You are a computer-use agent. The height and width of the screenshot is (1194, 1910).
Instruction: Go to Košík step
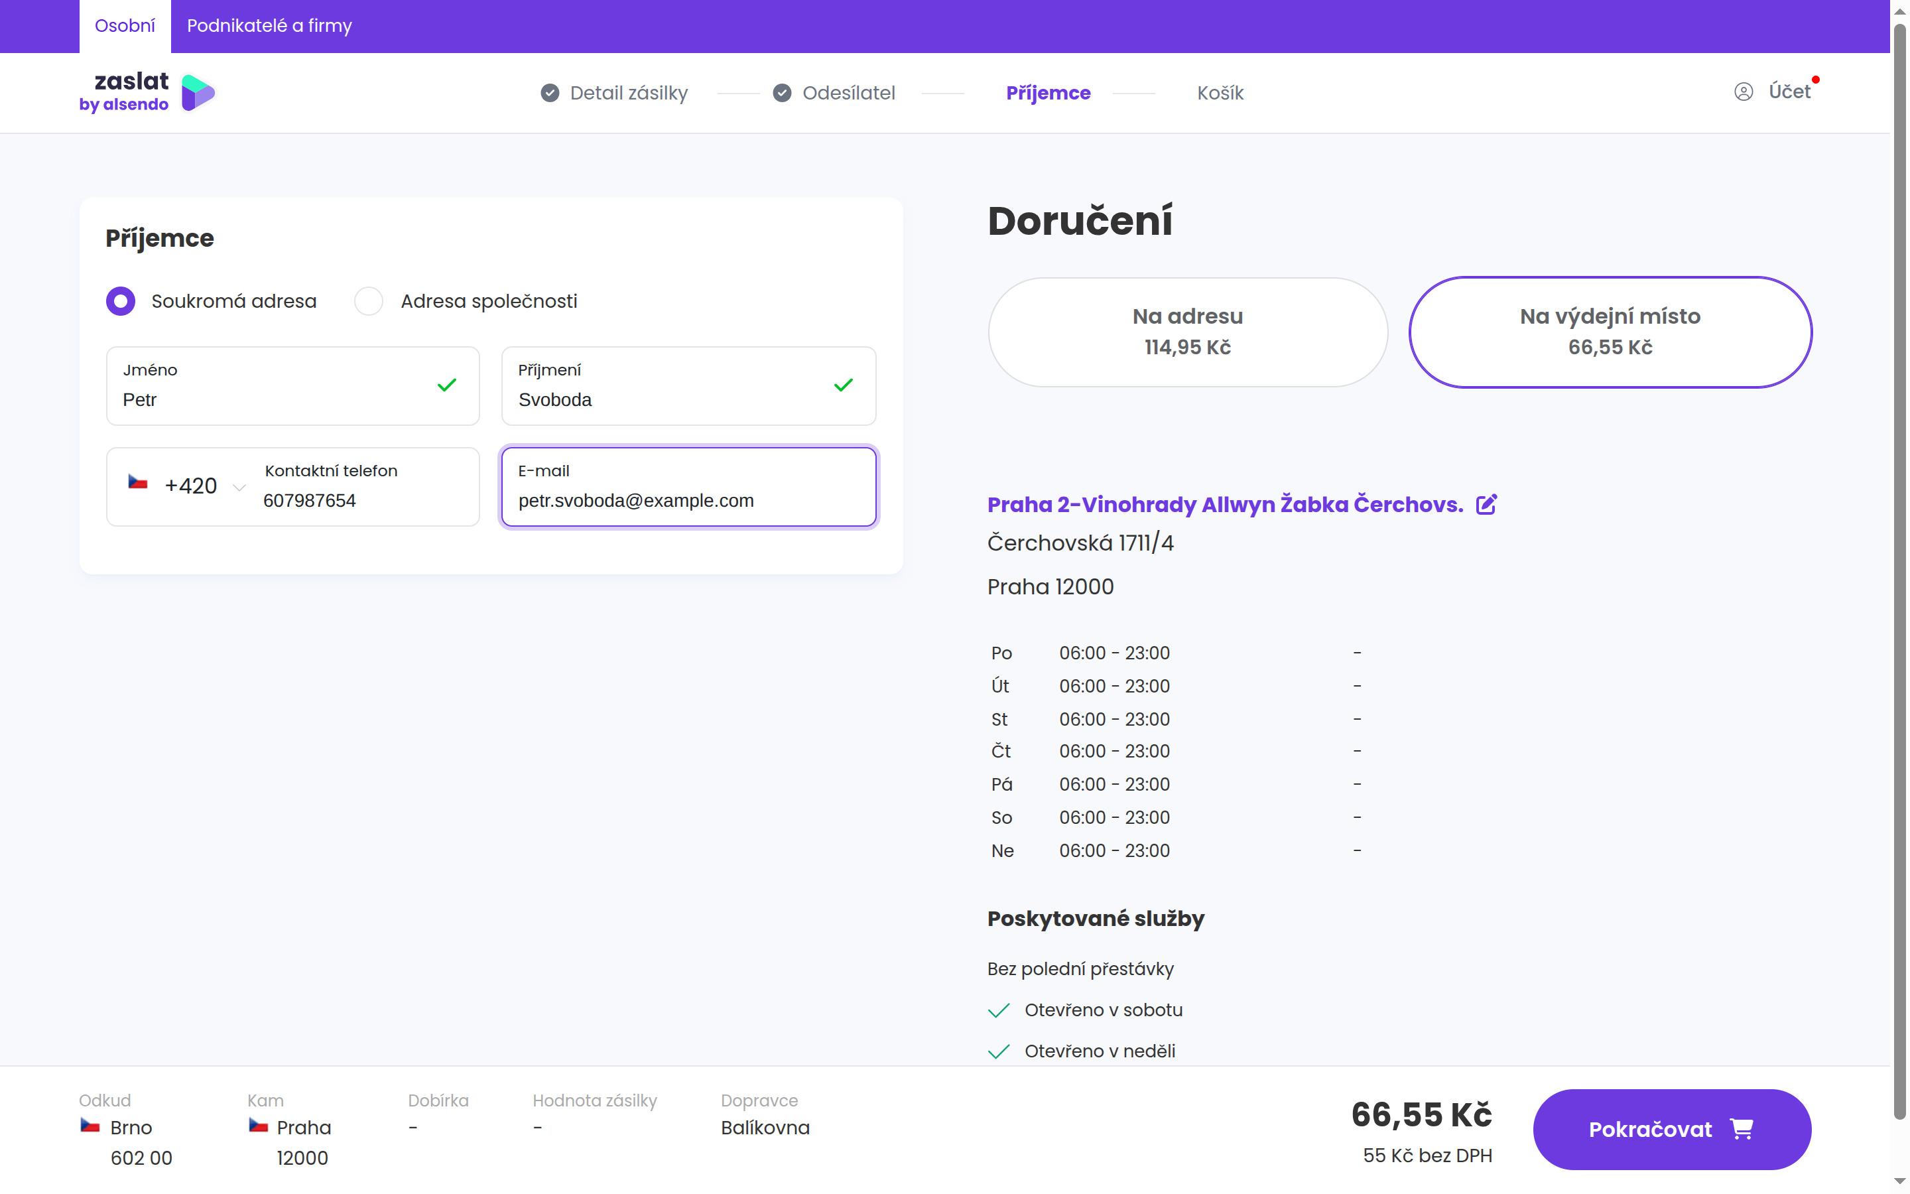pos(1220,93)
